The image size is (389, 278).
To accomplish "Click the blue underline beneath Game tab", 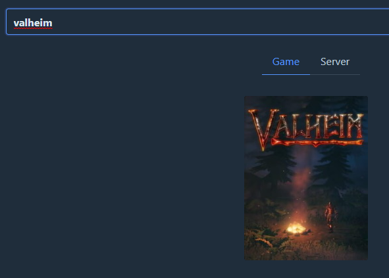I will [286, 74].
